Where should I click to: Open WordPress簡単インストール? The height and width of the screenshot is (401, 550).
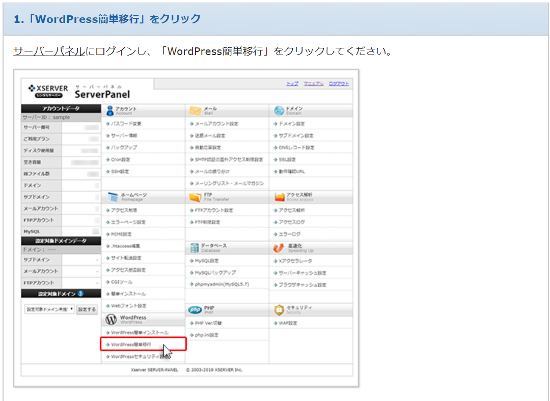[x=140, y=333]
